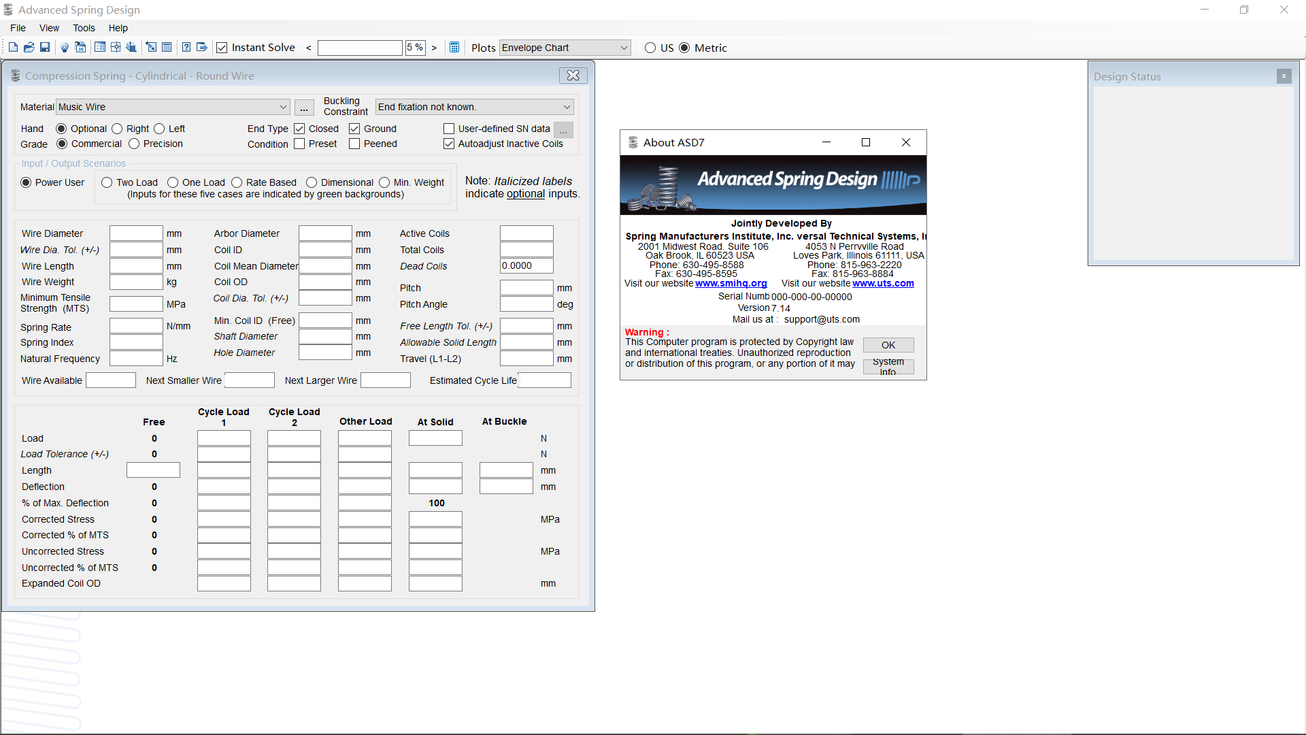Viewport: 1306px width, 735px height.
Task: Select the Precision grade radio button
Action: tap(134, 144)
